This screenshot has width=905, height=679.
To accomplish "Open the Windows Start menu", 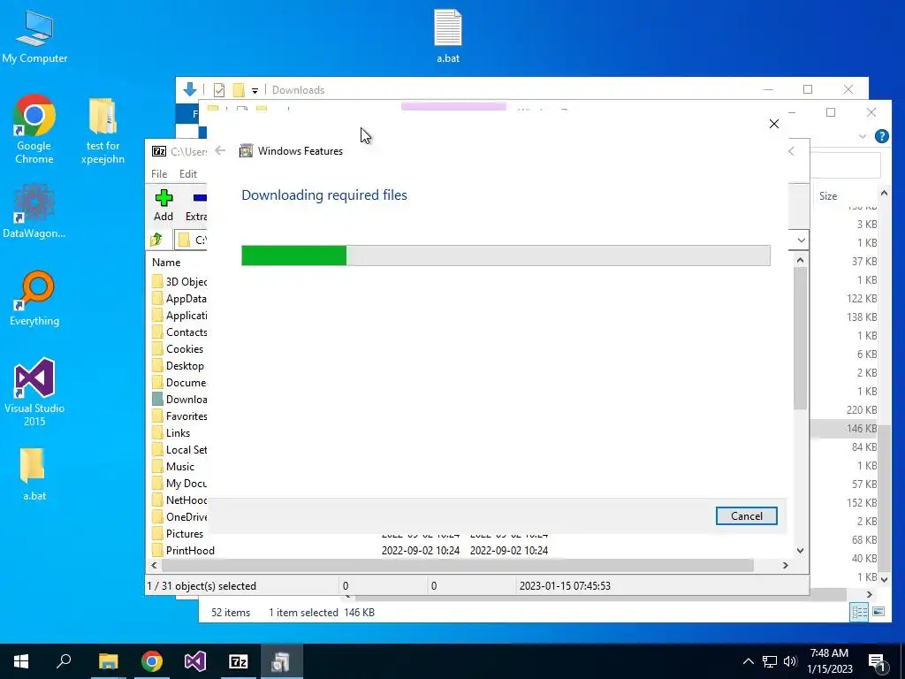I will 21,661.
